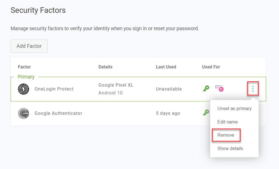Click the Add Factor button
The height and width of the screenshot is (169, 279).
(29, 46)
